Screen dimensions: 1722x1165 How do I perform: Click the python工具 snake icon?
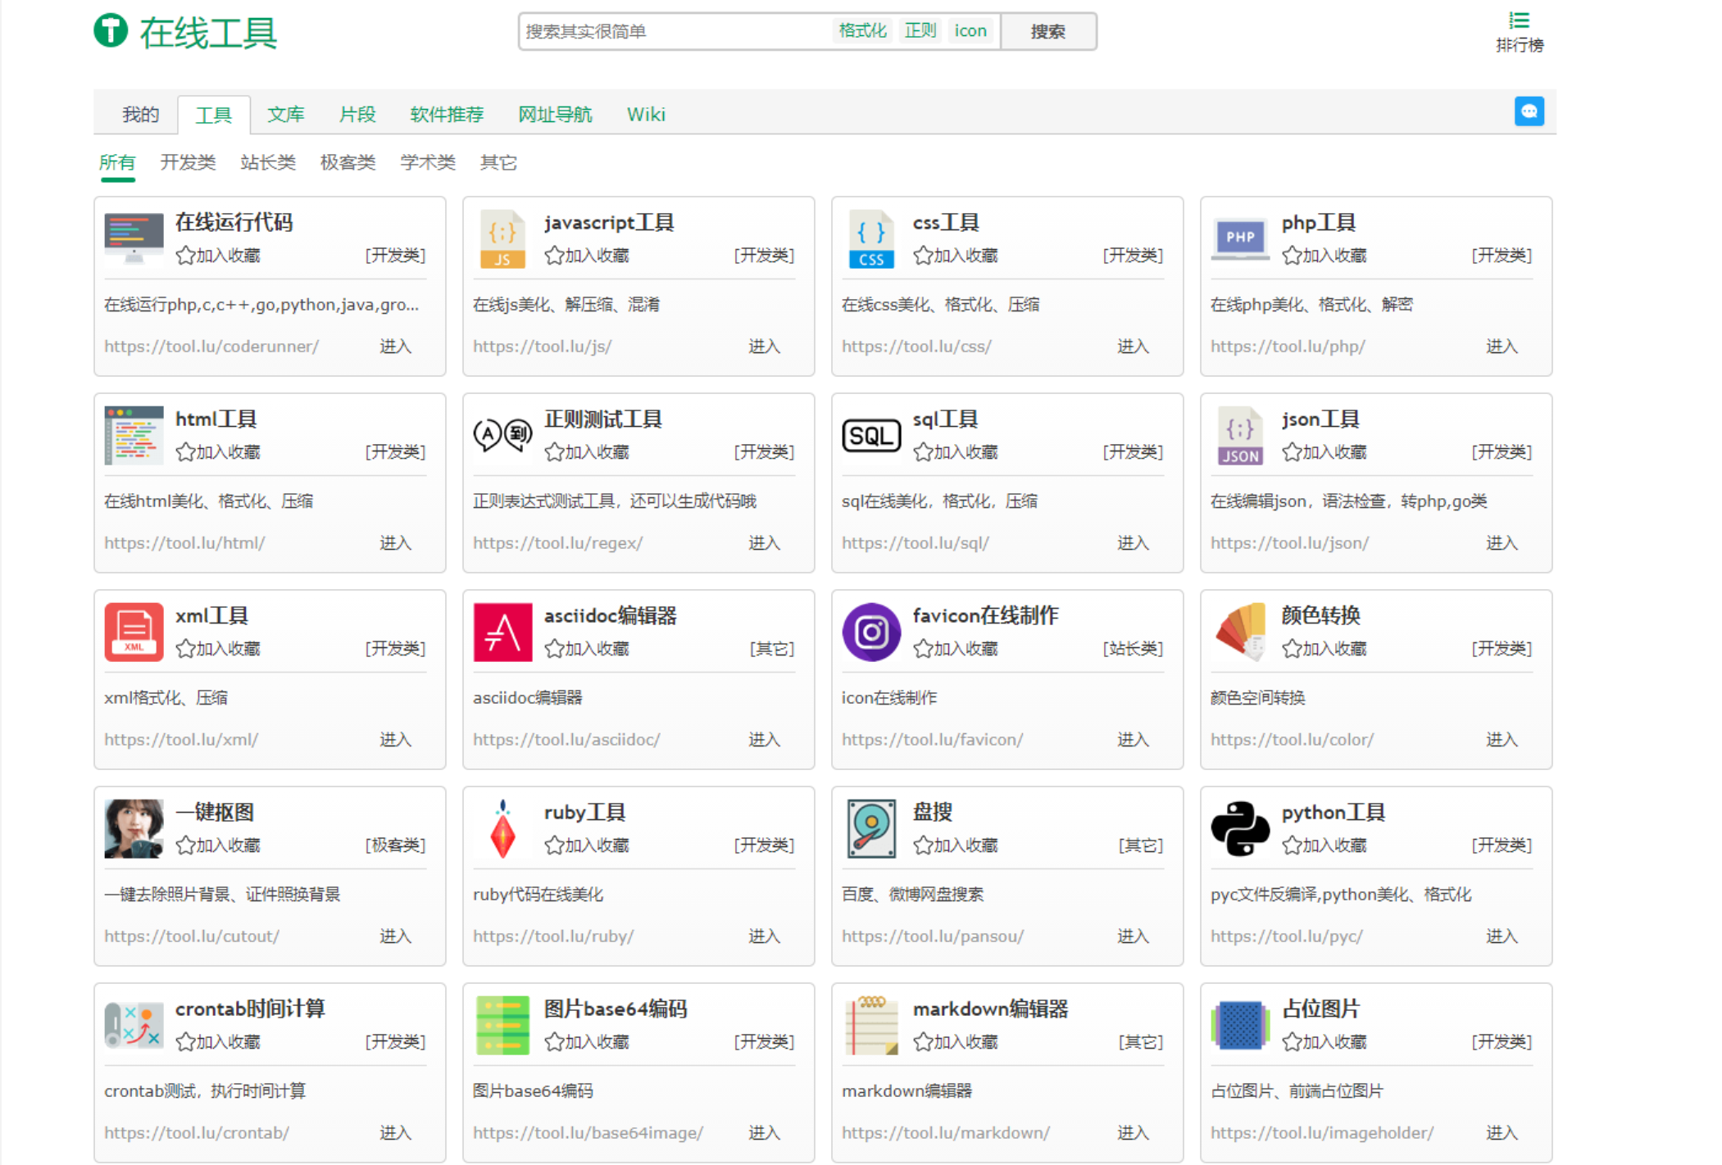(x=1240, y=828)
